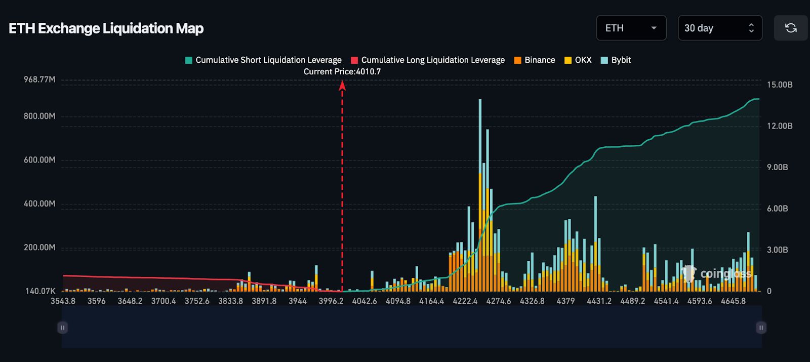Click the refresh chart data icon
810x362 pixels.
click(790, 28)
